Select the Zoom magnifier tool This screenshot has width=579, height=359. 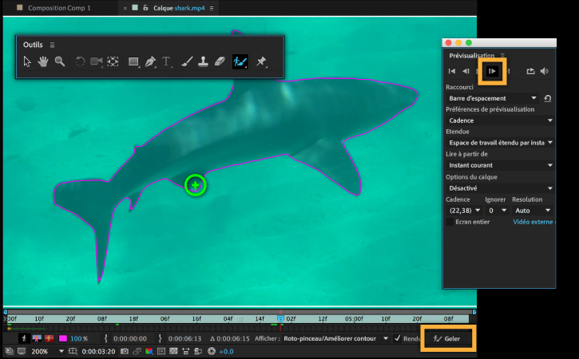pyautogui.click(x=60, y=61)
